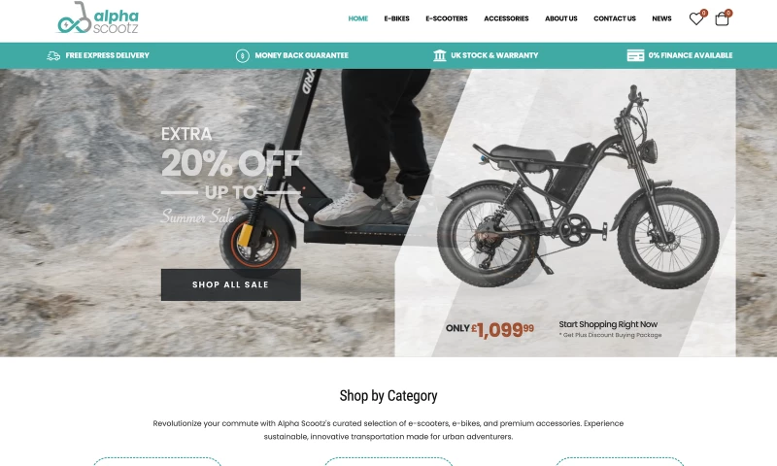The image size is (777, 466).
Task: Go to the Home menu item
Action: click(x=357, y=18)
